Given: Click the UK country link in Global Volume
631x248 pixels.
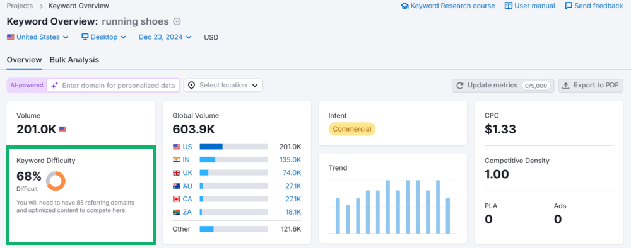Looking at the screenshot, I should pyautogui.click(x=187, y=172).
